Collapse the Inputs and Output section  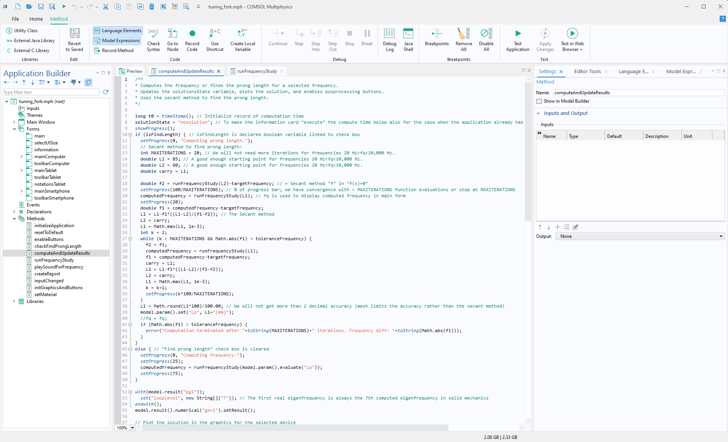[x=538, y=113]
